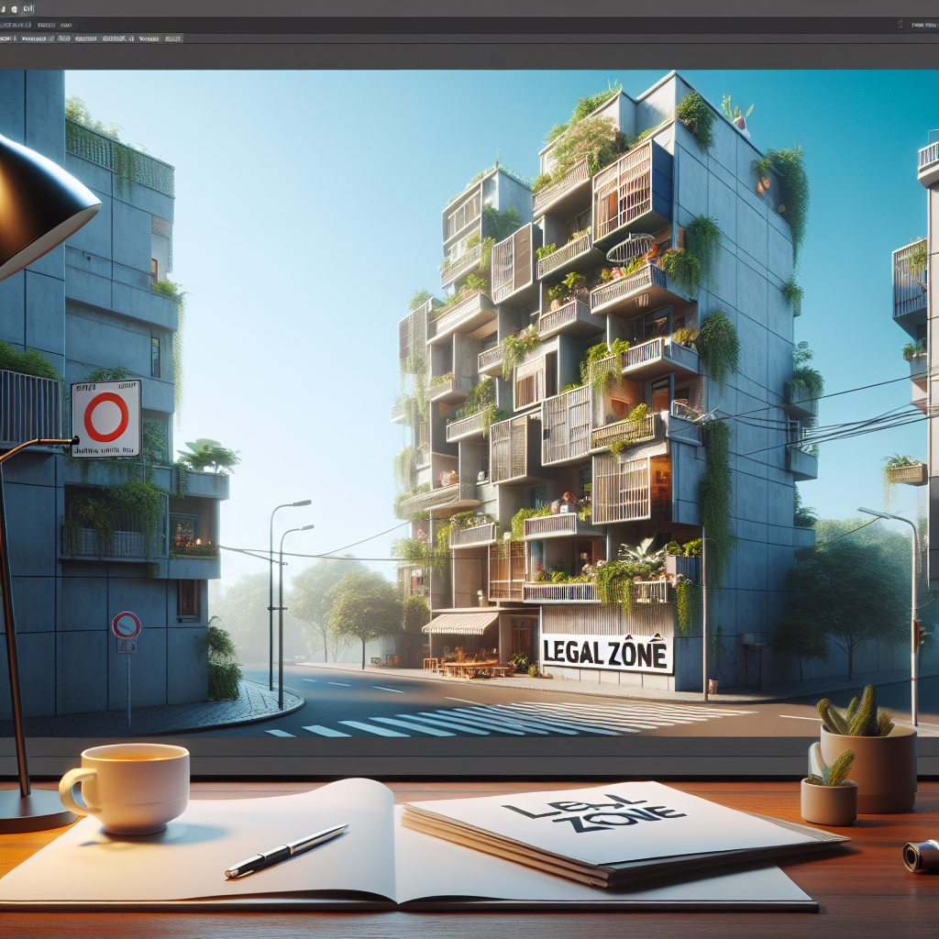Click the striped café awning in the image
The image size is (939, 939).
[459, 624]
